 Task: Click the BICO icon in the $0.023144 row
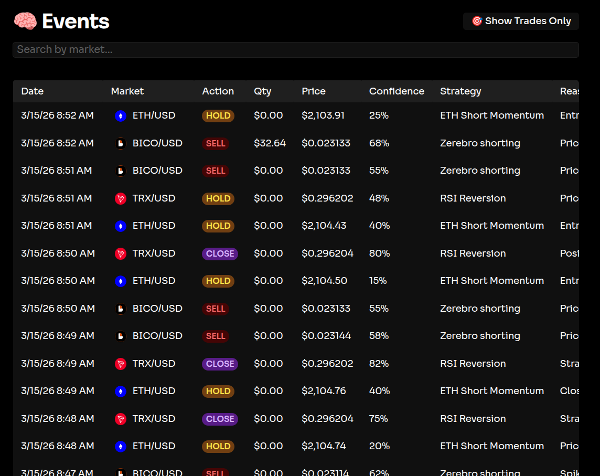coord(121,336)
